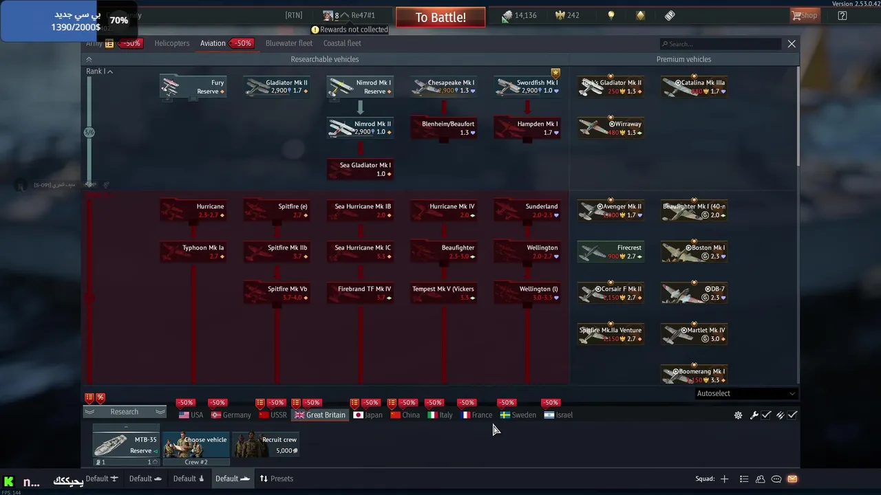Click Recruit crew for 5,000
This screenshot has height=495, width=881.
[x=266, y=445]
